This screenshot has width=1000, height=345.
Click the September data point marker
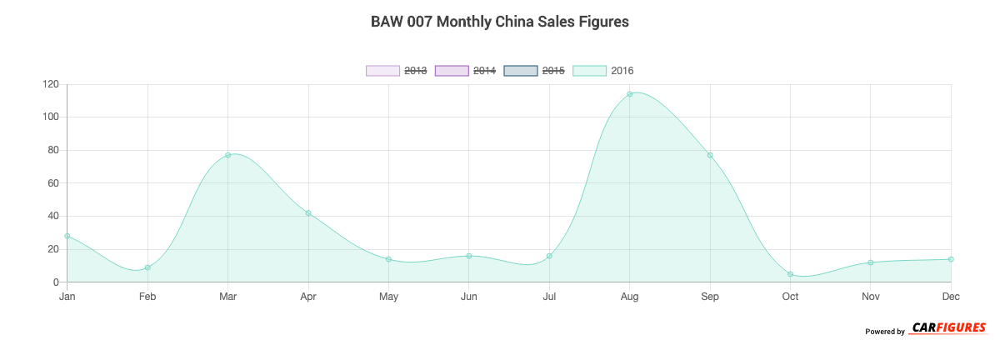point(710,155)
